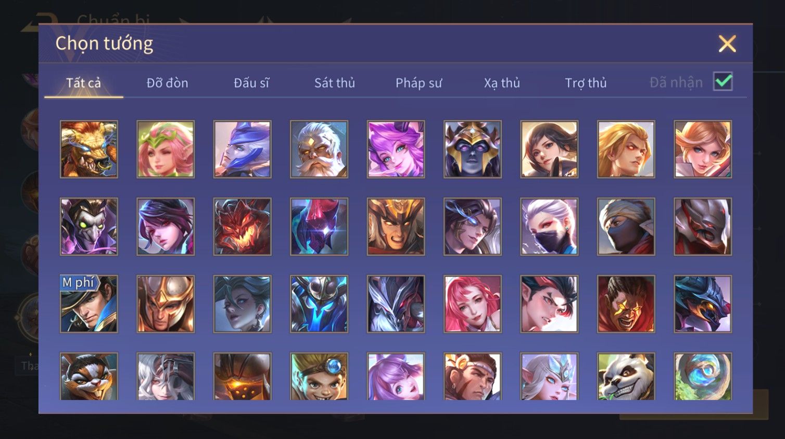Switch to the 'Xạ thủ' tab
785x439 pixels.
pos(502,83)
